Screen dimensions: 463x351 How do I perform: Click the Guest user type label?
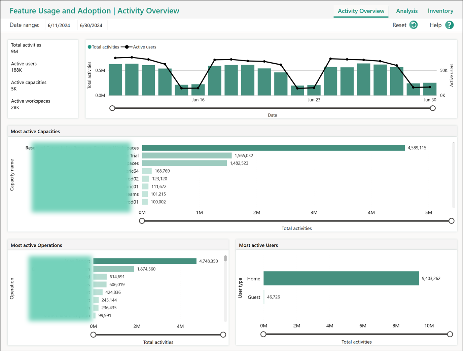pos(254,297)
